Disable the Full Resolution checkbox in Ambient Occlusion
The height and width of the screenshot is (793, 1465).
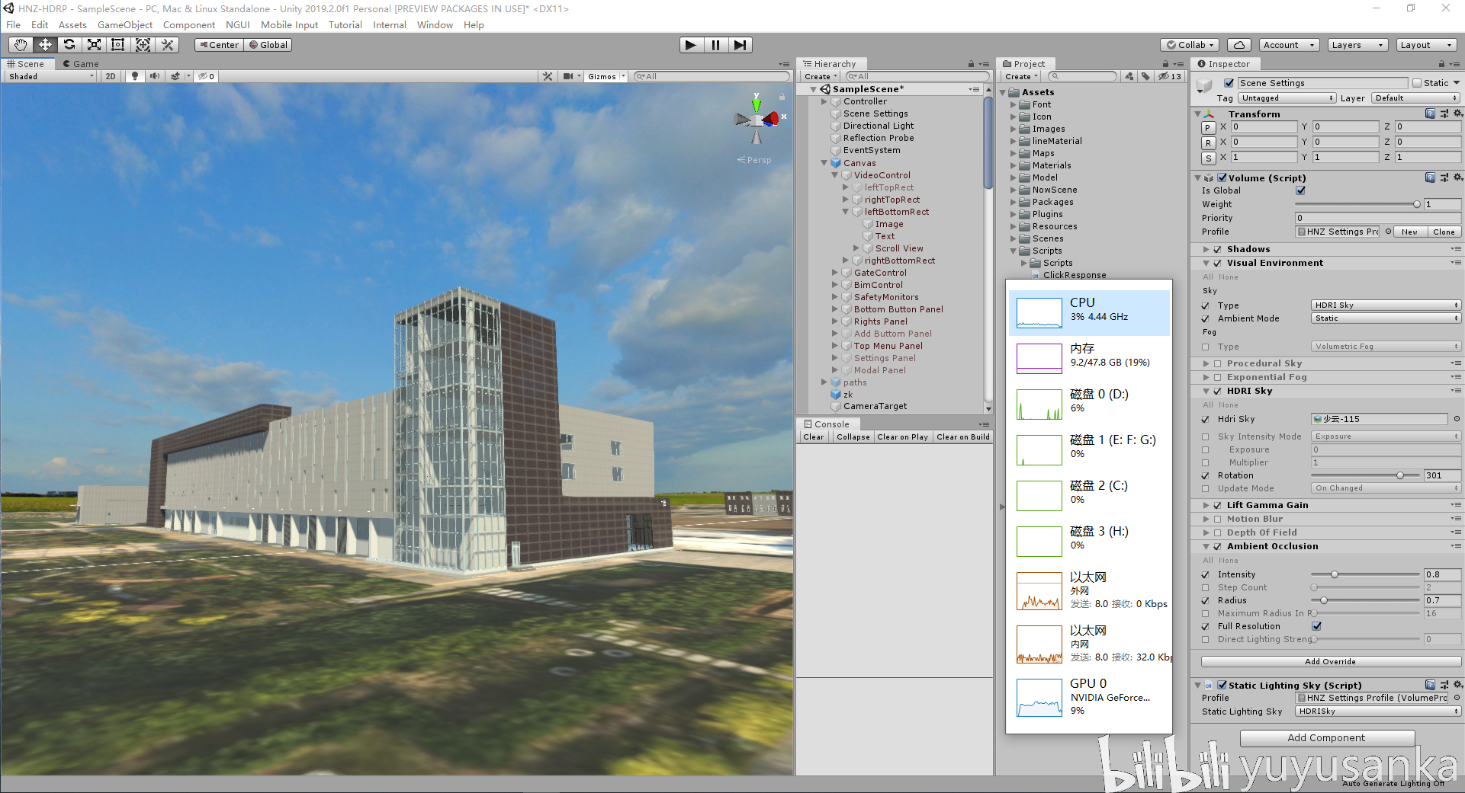1317,625
